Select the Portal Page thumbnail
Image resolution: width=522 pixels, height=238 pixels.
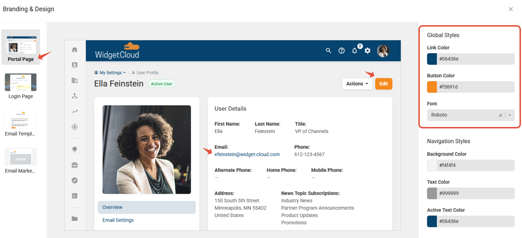(x=21, y=47)
